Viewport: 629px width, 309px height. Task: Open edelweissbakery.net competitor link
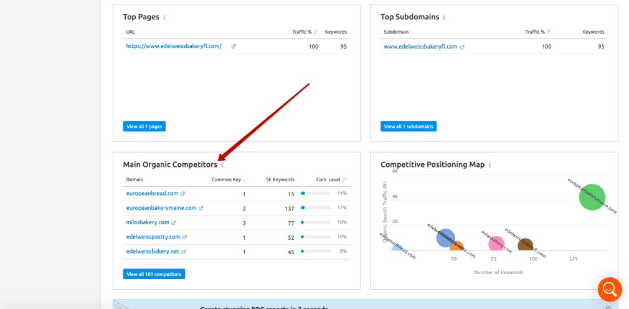click(x=153, y=251)
